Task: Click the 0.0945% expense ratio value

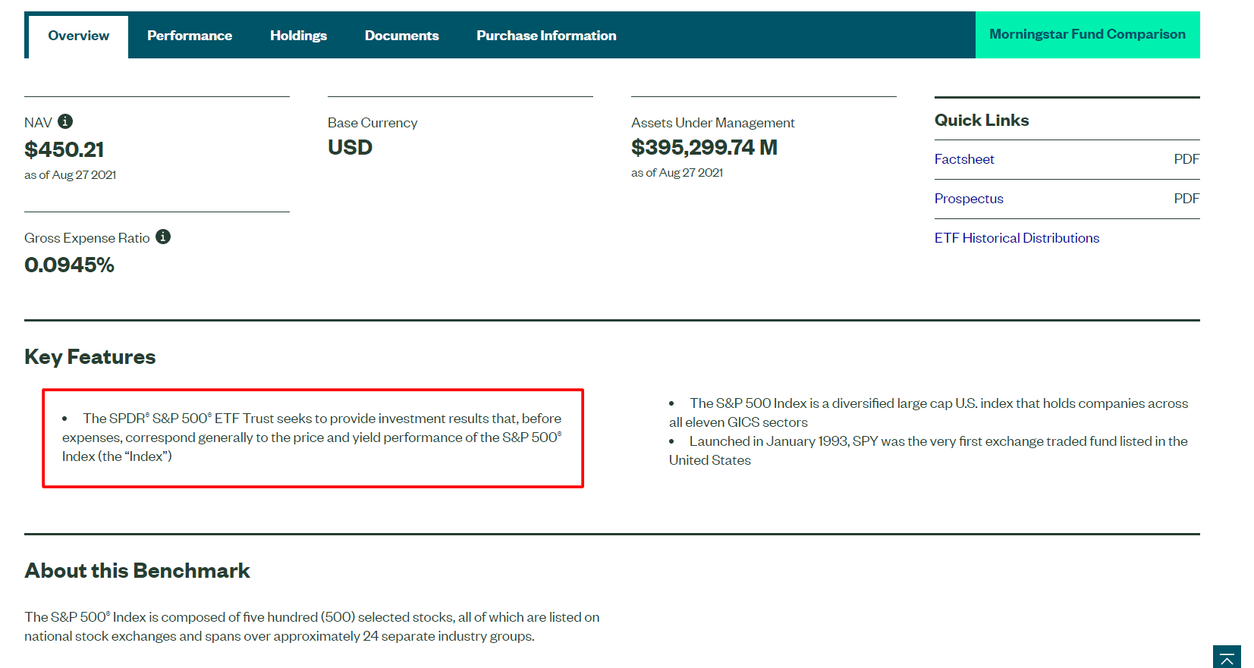Action: (69, 265)
